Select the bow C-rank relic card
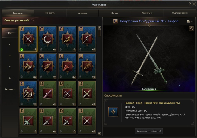 (x=67, y=39)
